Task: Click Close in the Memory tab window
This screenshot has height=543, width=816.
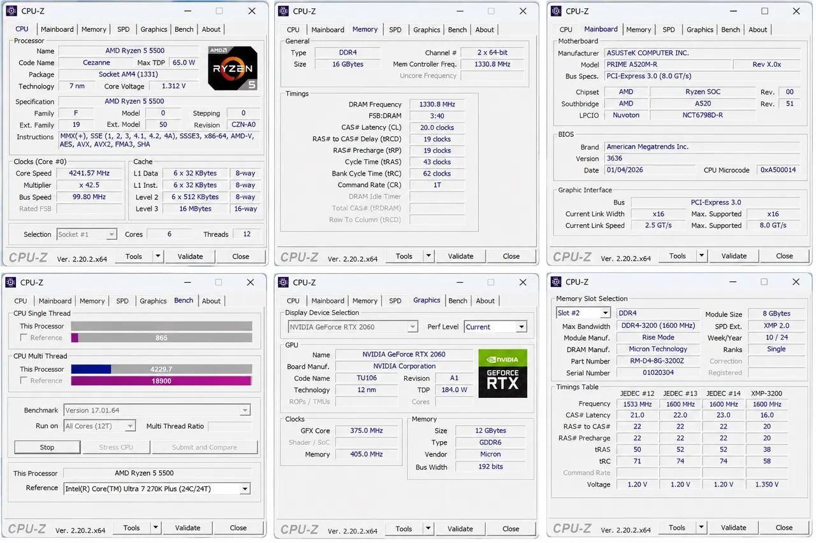Action: coord(511,257)
